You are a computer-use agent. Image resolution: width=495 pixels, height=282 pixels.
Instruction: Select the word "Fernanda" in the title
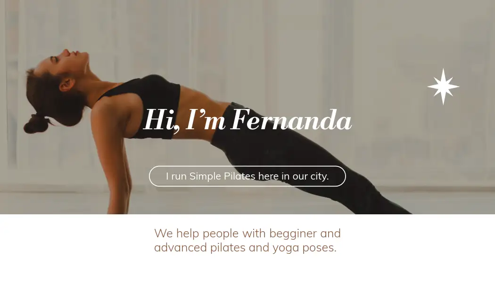291,119
